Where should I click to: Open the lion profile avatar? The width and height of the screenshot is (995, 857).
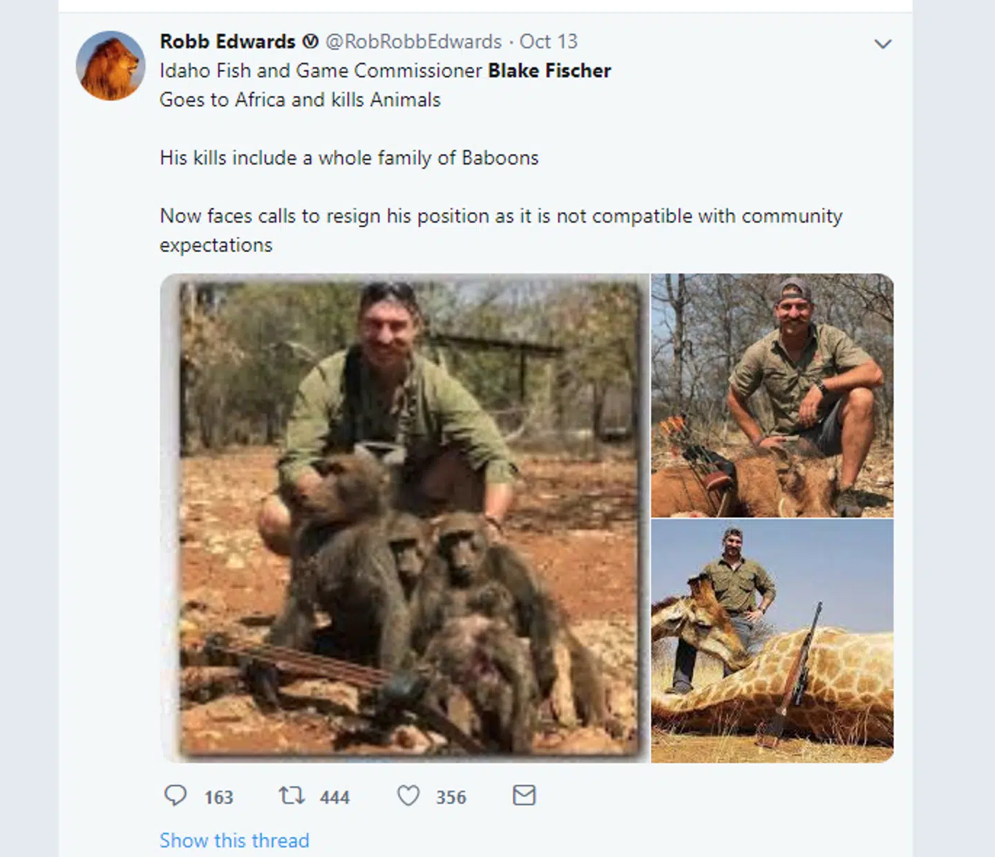[111, 66]
